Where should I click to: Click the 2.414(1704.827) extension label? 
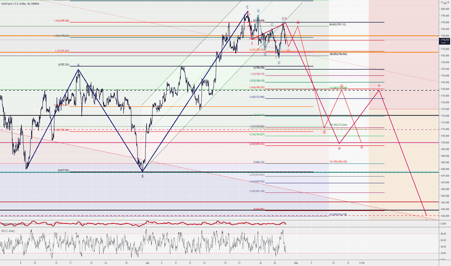point(257,134)
